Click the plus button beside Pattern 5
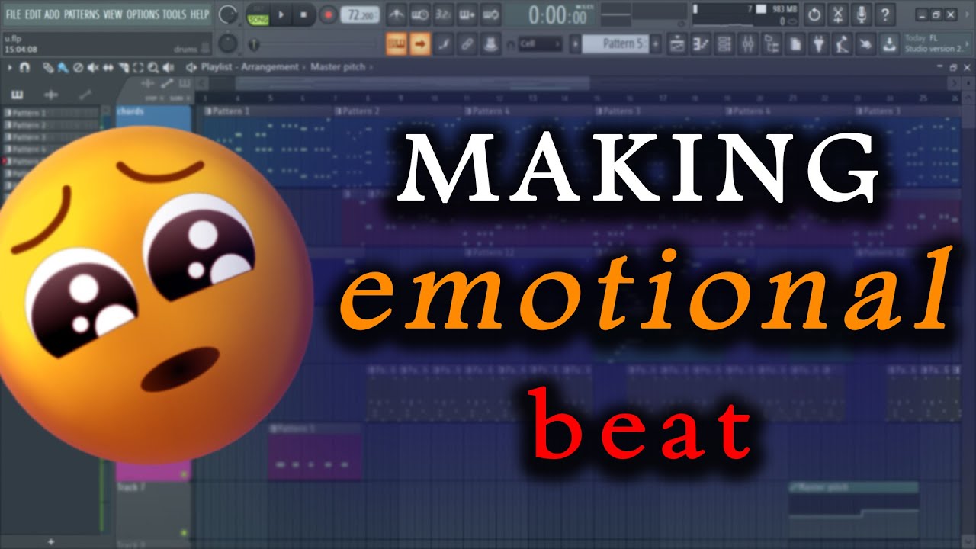Image resolution: width=976 pixels, height=549 pixels. (655, 44)
